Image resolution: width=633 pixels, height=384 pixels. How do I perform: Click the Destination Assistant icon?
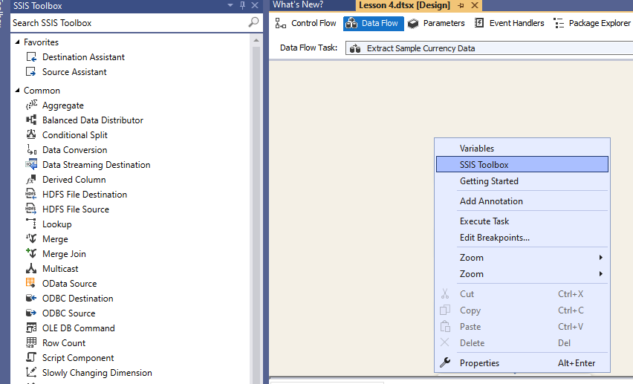tap(31, 57)
